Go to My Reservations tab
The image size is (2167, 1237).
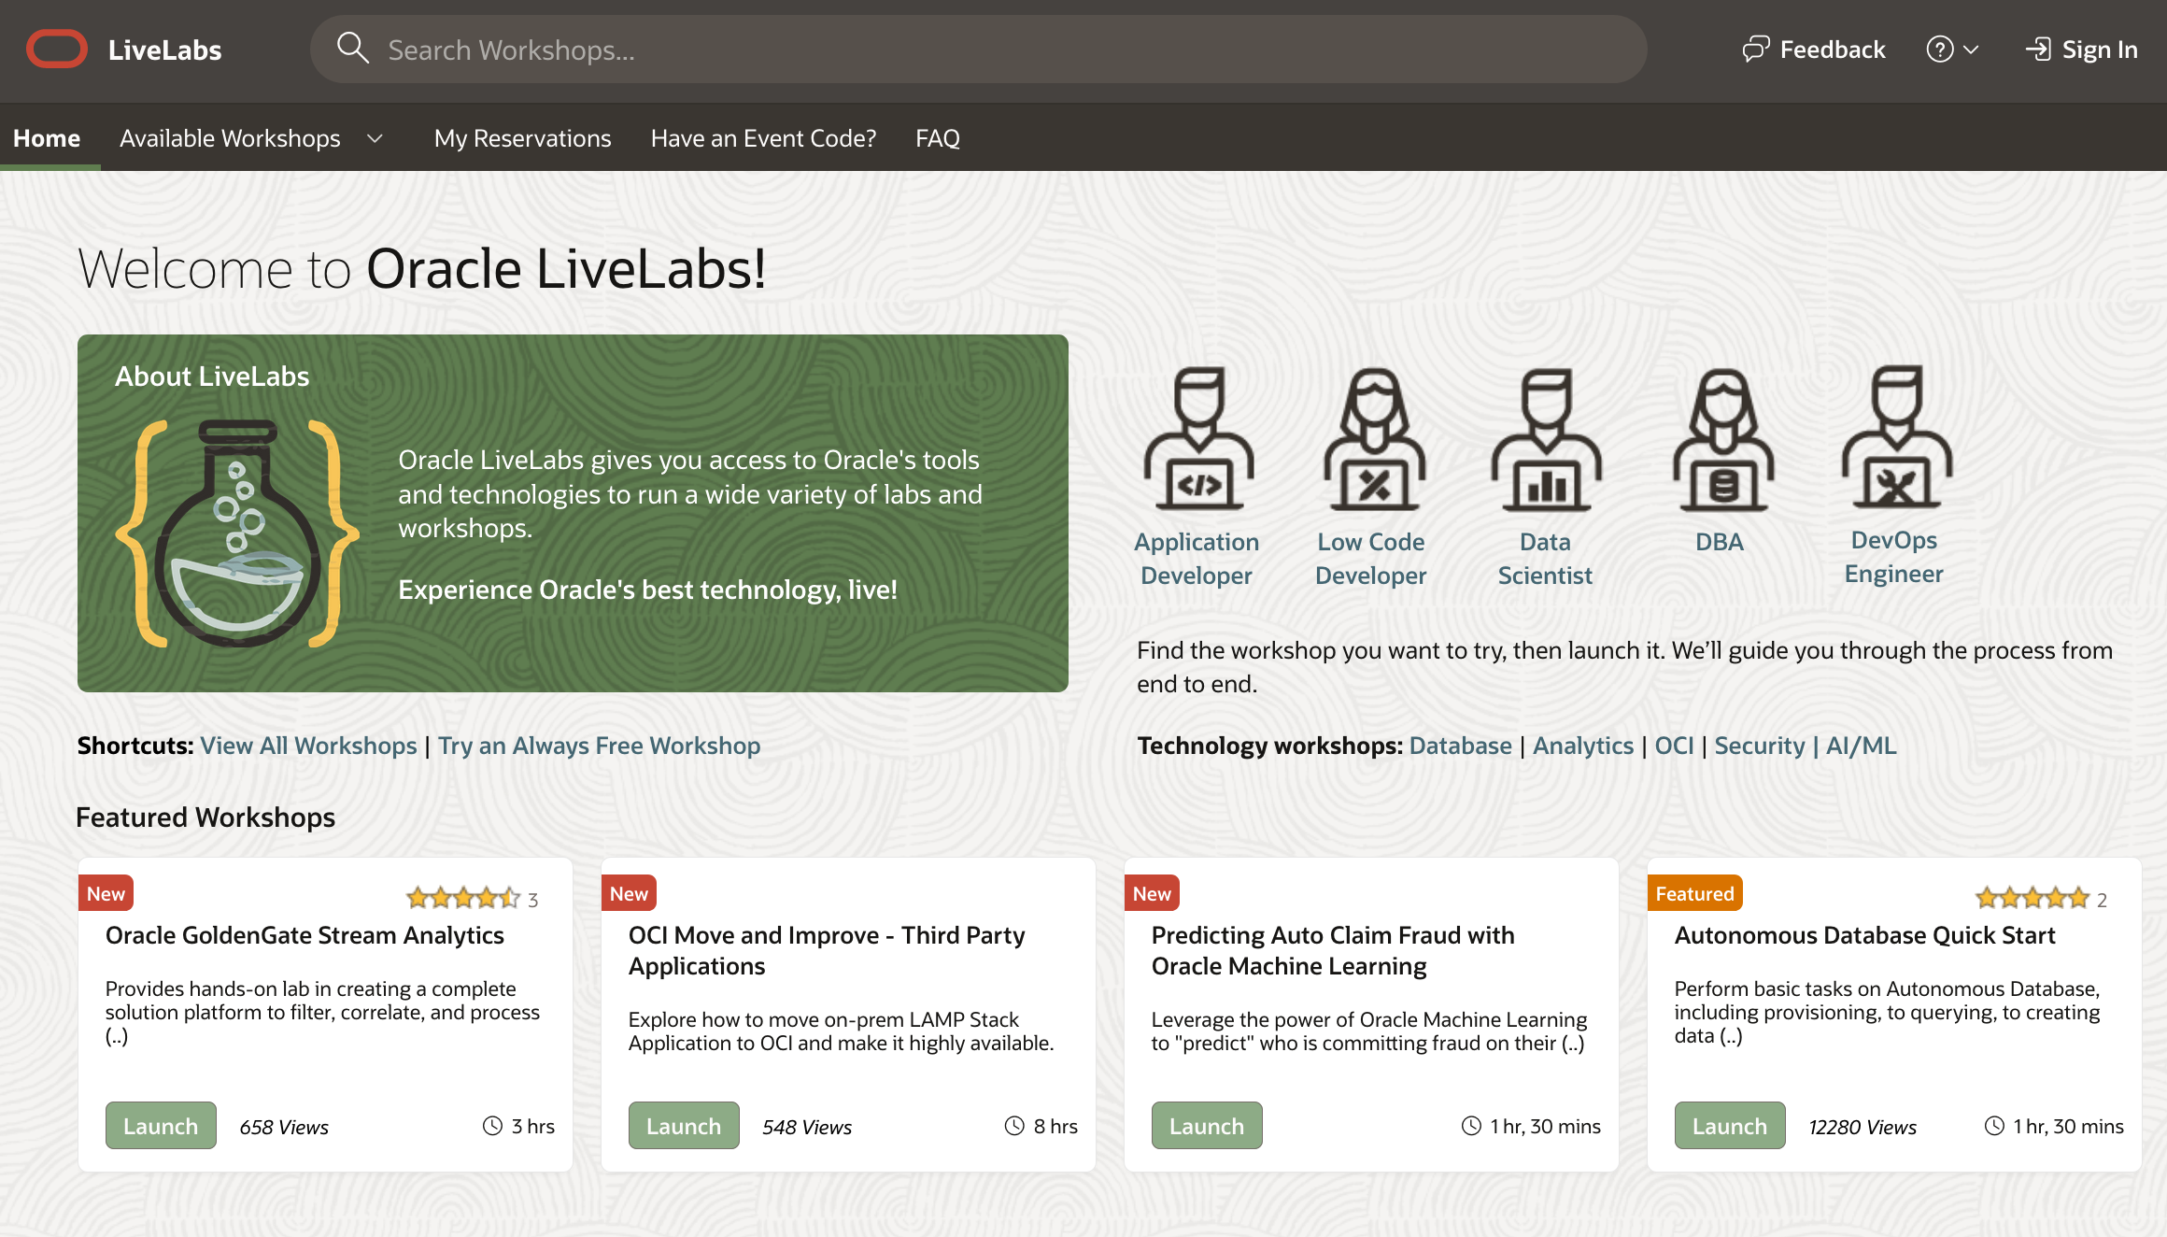point(522,138)
